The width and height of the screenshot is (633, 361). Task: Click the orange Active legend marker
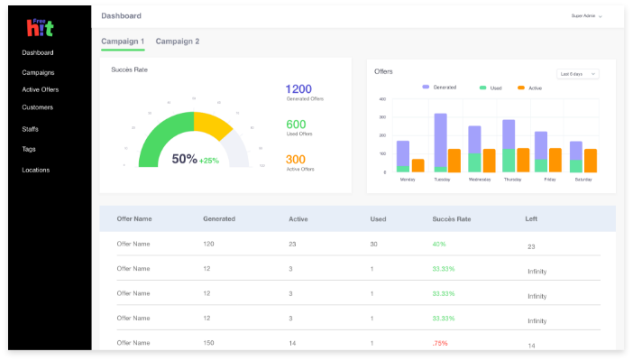pyautogui.click(x=521, y=88)
